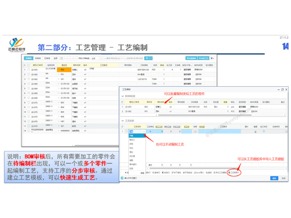The image size is (291, 218).
Task: Click 工艺库导入 process library import icon
Action: (229, 173)
